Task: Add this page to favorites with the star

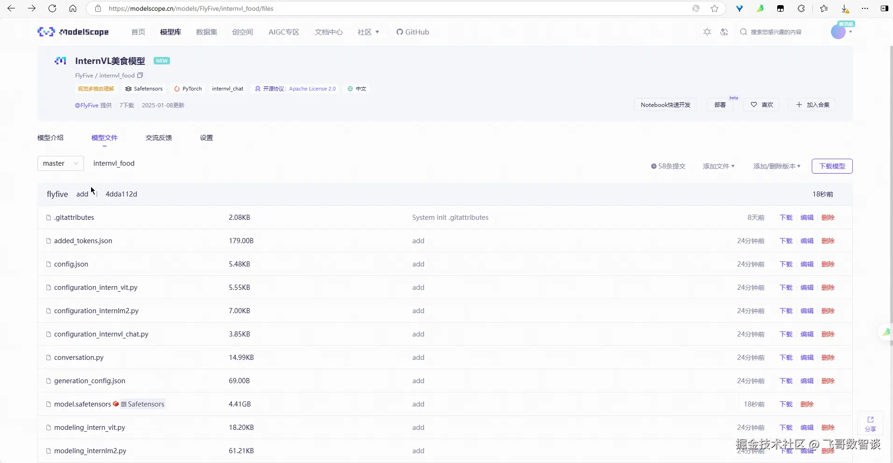Action: [x=715, y=8]
